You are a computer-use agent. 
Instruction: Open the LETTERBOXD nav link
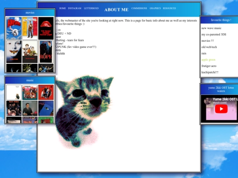(x=91, y=8)
